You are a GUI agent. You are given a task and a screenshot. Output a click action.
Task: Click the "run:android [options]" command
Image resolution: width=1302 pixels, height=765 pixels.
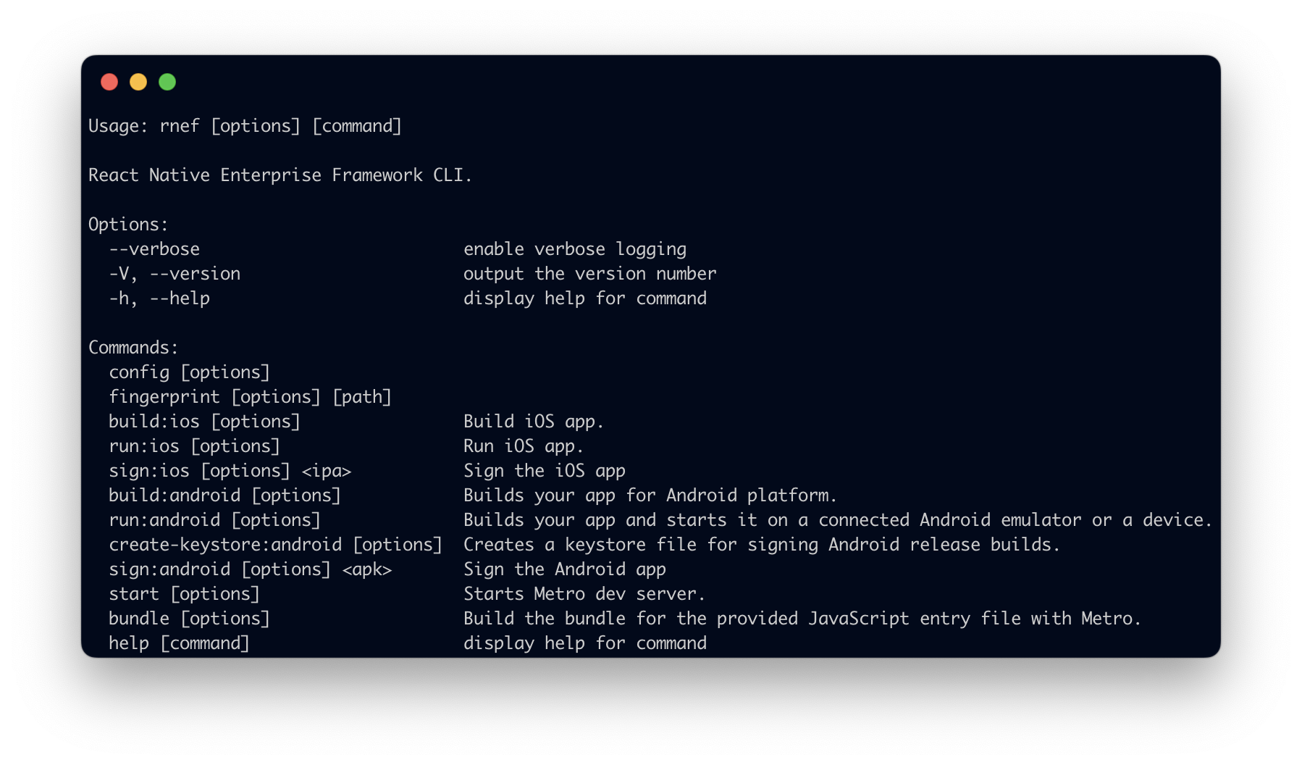pyautogui.click(x=214, y=520)
